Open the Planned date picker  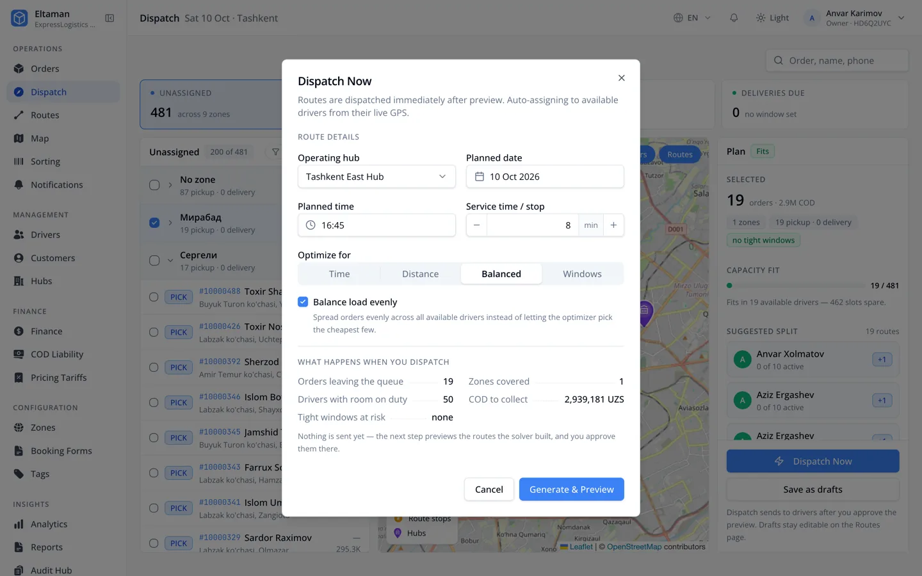(x=545, y=177)
